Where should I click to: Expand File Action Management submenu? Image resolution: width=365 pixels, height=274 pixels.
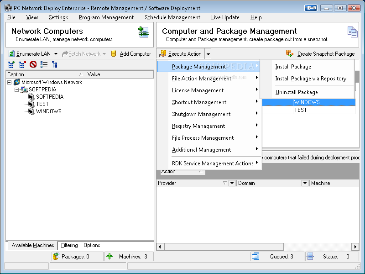[x=209, y=79]
